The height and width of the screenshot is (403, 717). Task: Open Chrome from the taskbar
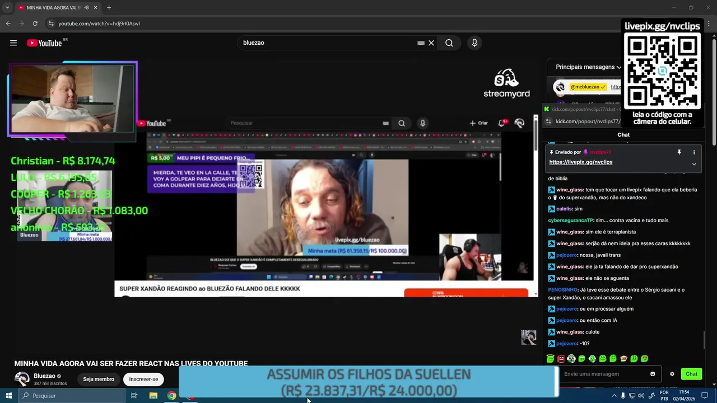(171, 396)
